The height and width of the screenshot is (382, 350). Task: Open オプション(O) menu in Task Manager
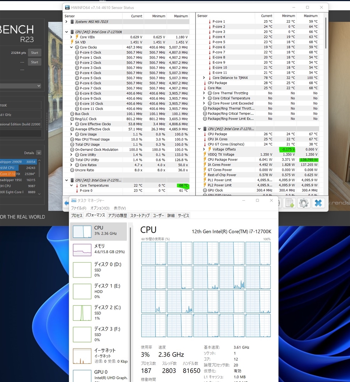100,208
